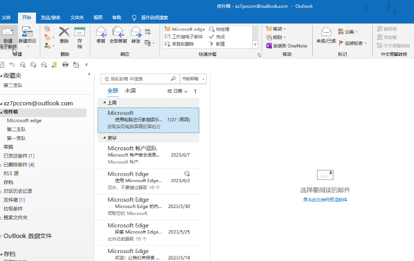Open the 新建项目 (New Items) menu
414x261 pixels.
pyautogui.click(x=27, y=37)
